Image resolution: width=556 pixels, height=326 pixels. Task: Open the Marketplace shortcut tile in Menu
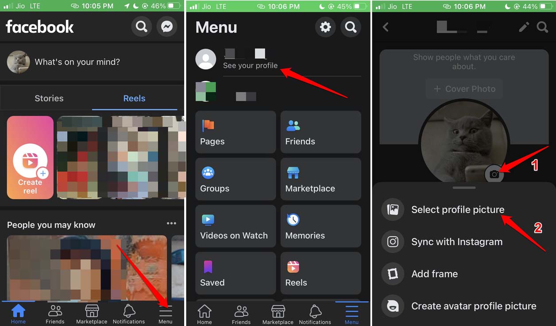coord(321,179)
